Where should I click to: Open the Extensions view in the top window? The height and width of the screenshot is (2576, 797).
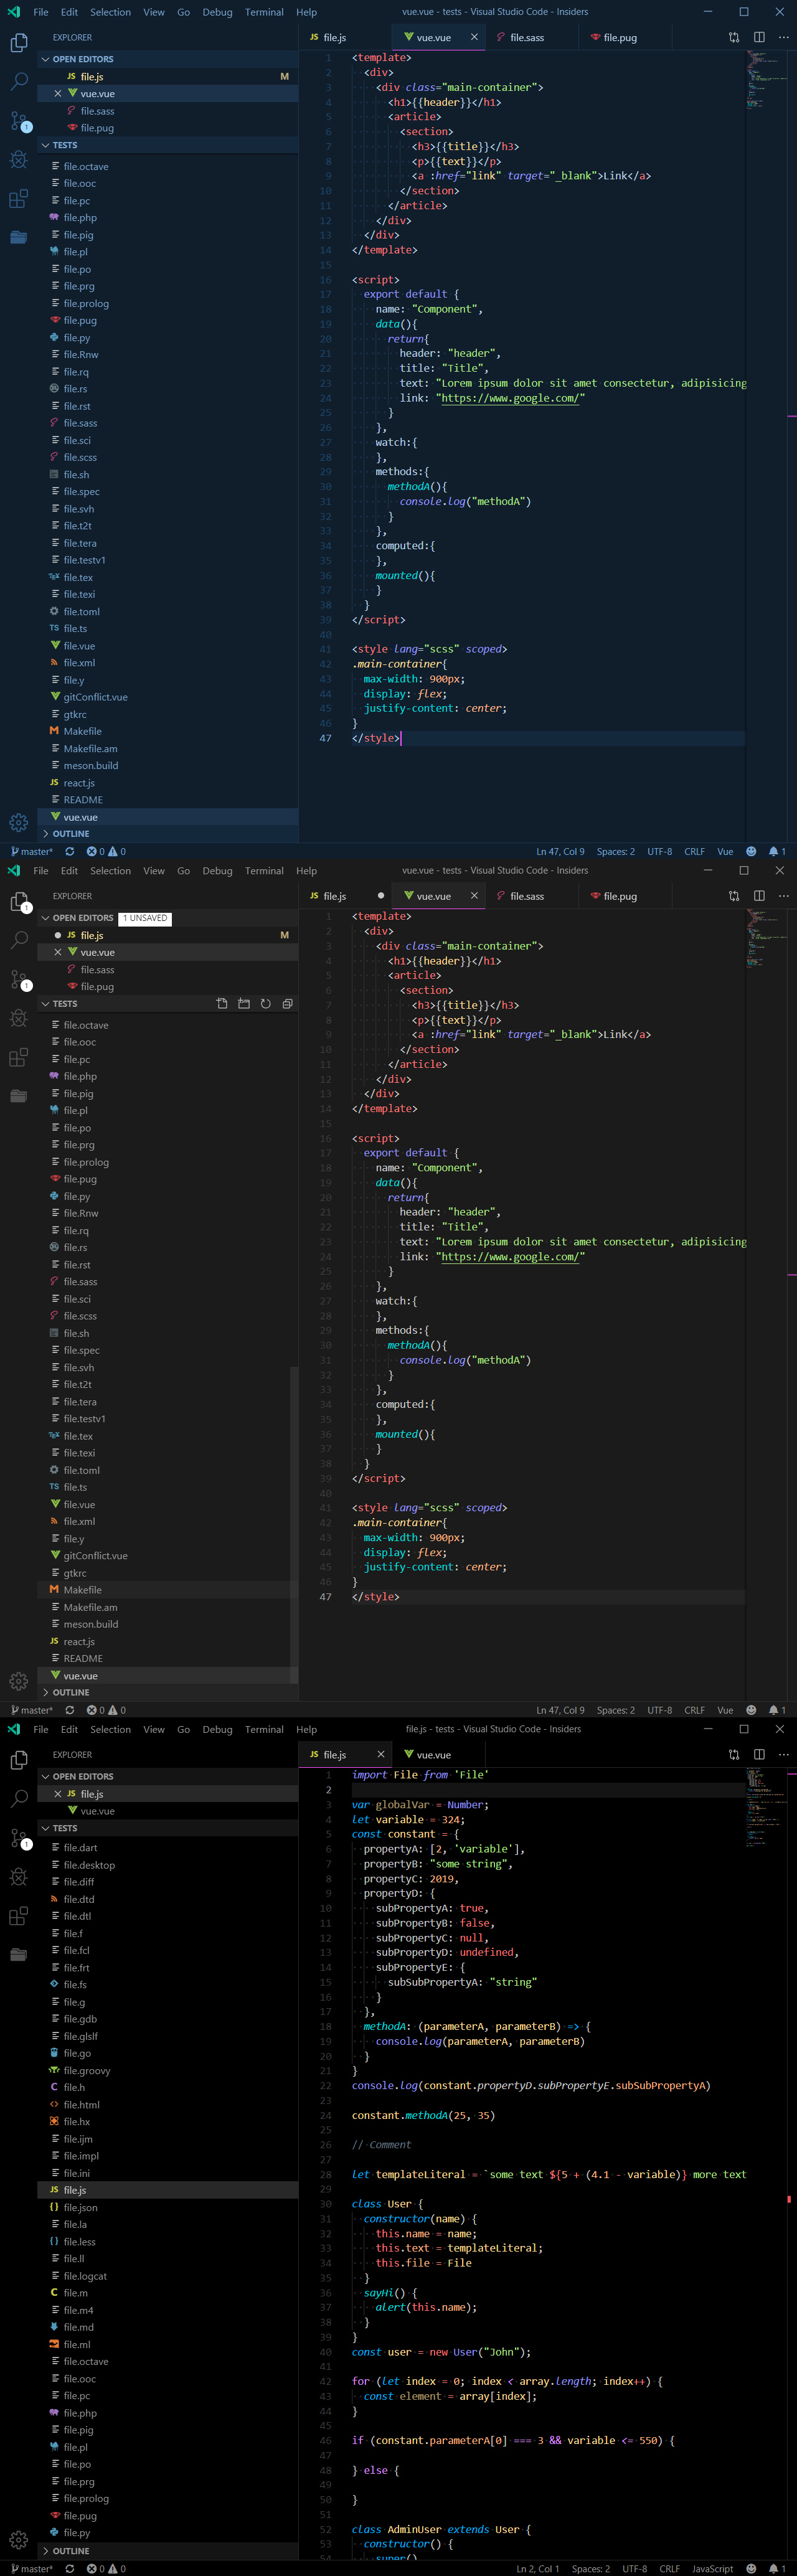pos(18,199)
